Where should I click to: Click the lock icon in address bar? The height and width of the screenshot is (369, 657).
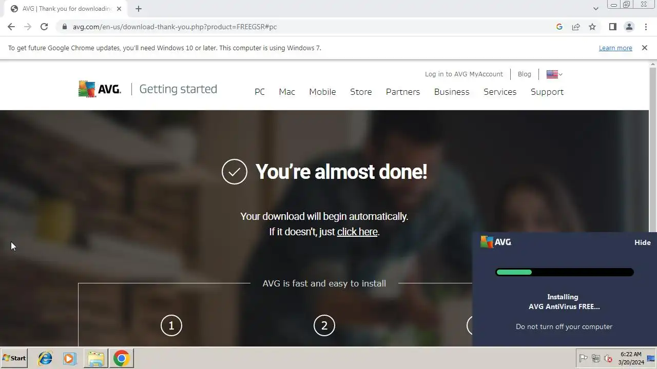coord(64,27)
